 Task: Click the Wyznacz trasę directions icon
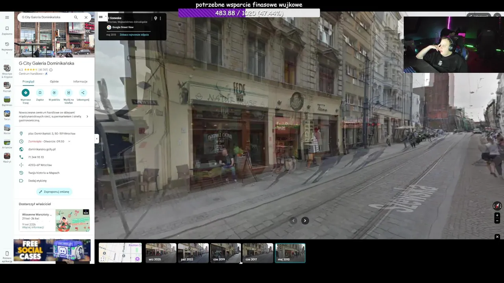(26, 93)
